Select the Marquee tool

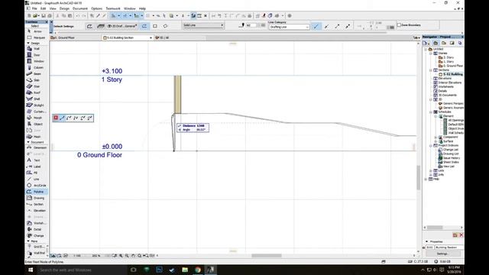pos(37,37)
